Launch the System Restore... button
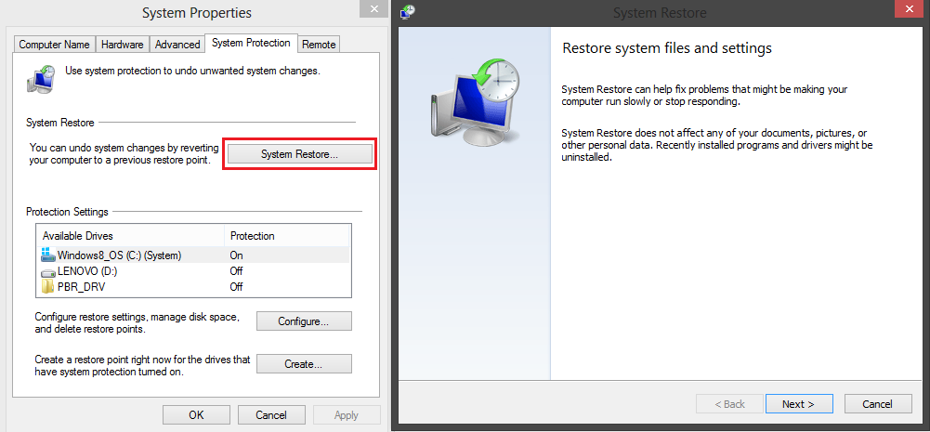 299,154
